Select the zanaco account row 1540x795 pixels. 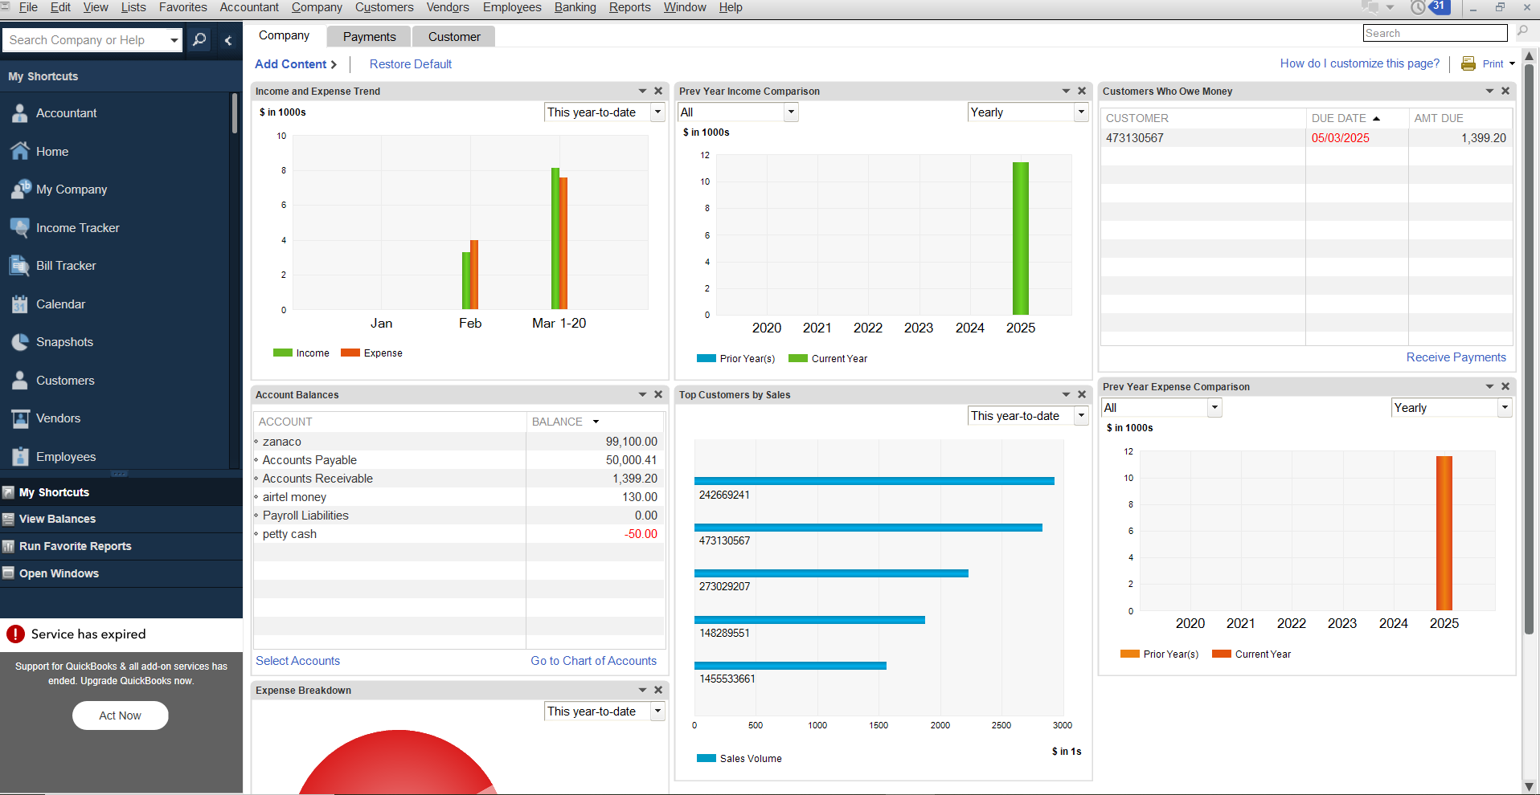click(459, 442)
